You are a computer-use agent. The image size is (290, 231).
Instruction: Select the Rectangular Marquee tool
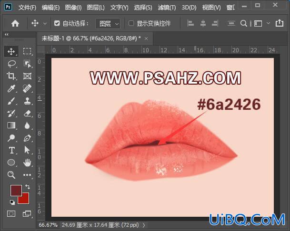[27, 51]
